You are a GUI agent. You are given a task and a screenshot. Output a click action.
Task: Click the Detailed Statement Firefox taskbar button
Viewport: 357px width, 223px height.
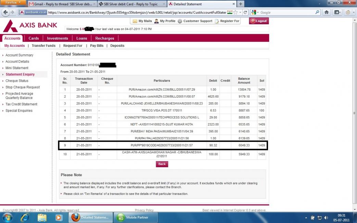pos(91,218)
